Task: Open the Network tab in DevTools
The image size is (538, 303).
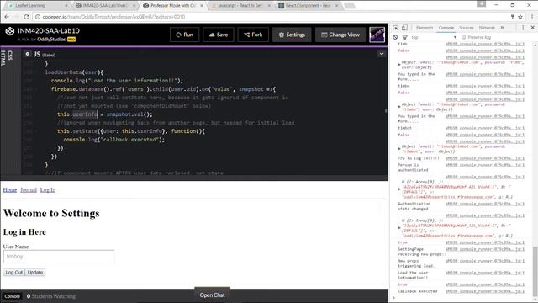Action: [x=487, y=28]
